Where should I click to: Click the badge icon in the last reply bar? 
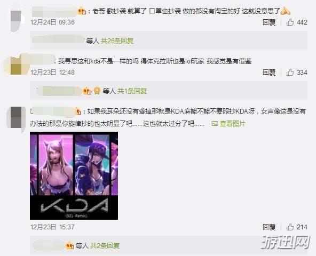pyautogui.click(x=70, y=245)
